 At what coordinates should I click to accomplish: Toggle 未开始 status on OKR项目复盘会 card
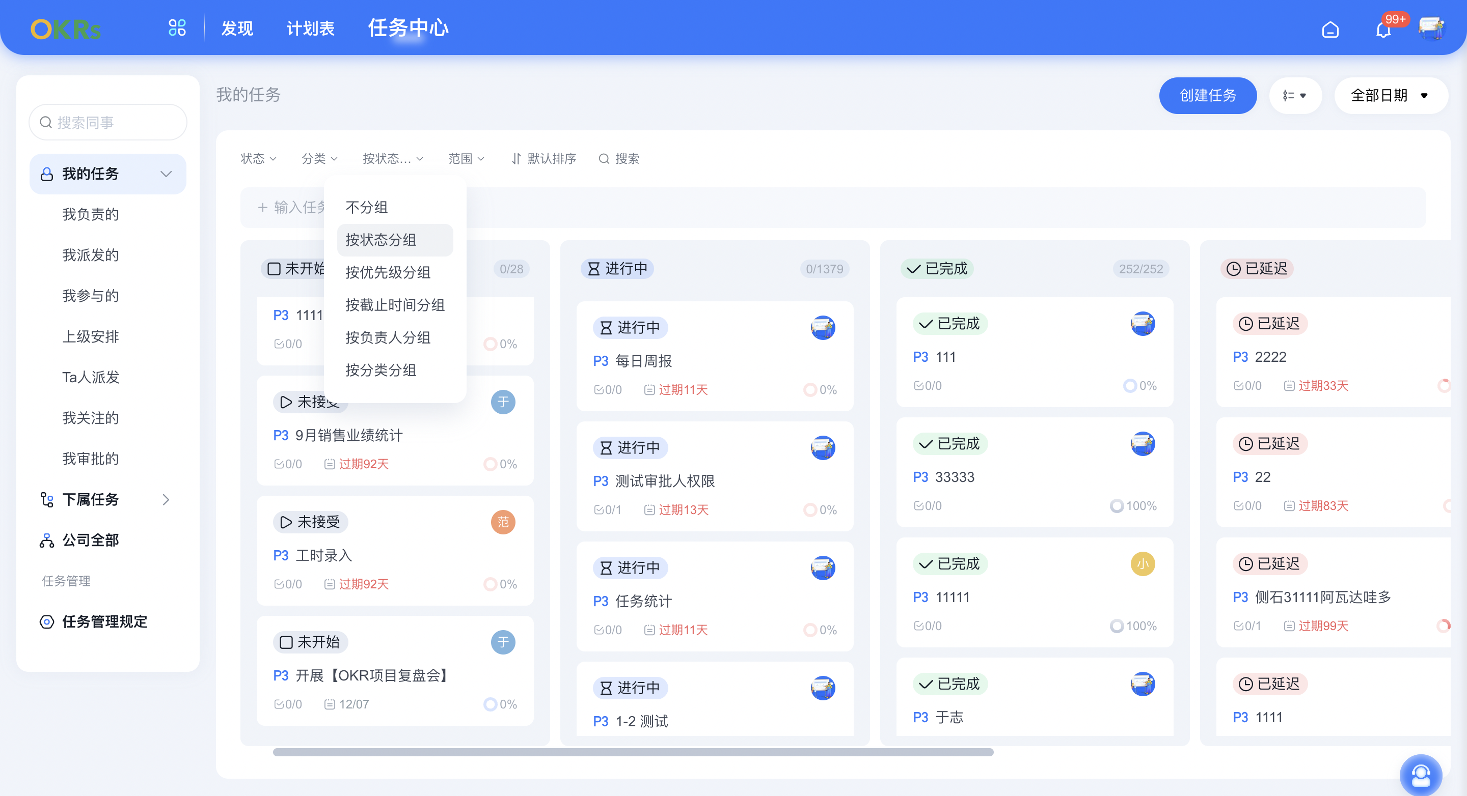tap(310, 642)
